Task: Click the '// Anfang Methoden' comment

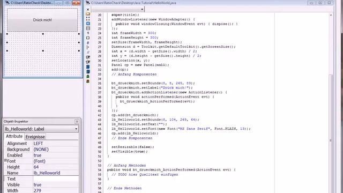Action: pyautogui.click(x=126, y=166)
